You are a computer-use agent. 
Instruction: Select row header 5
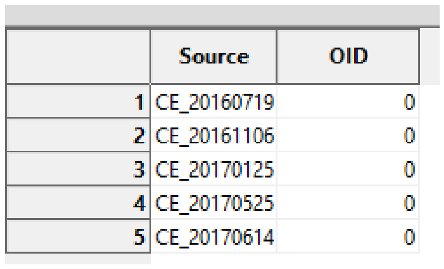click(78, 236)
